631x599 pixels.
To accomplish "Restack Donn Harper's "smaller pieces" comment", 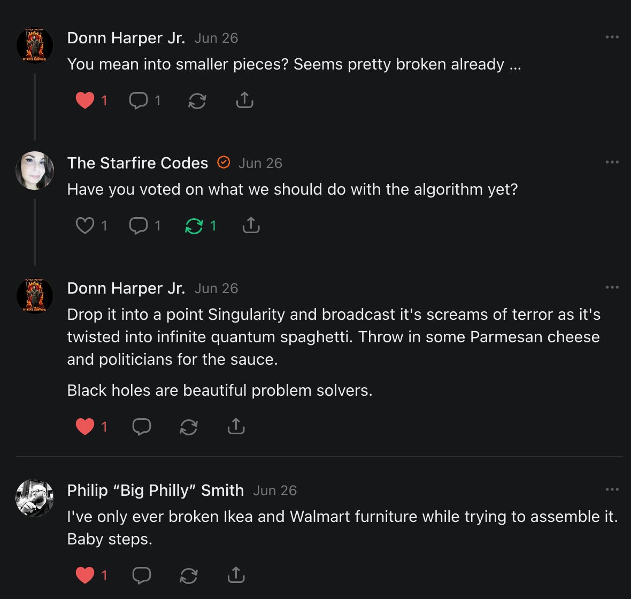I will (x=197, y=100).
